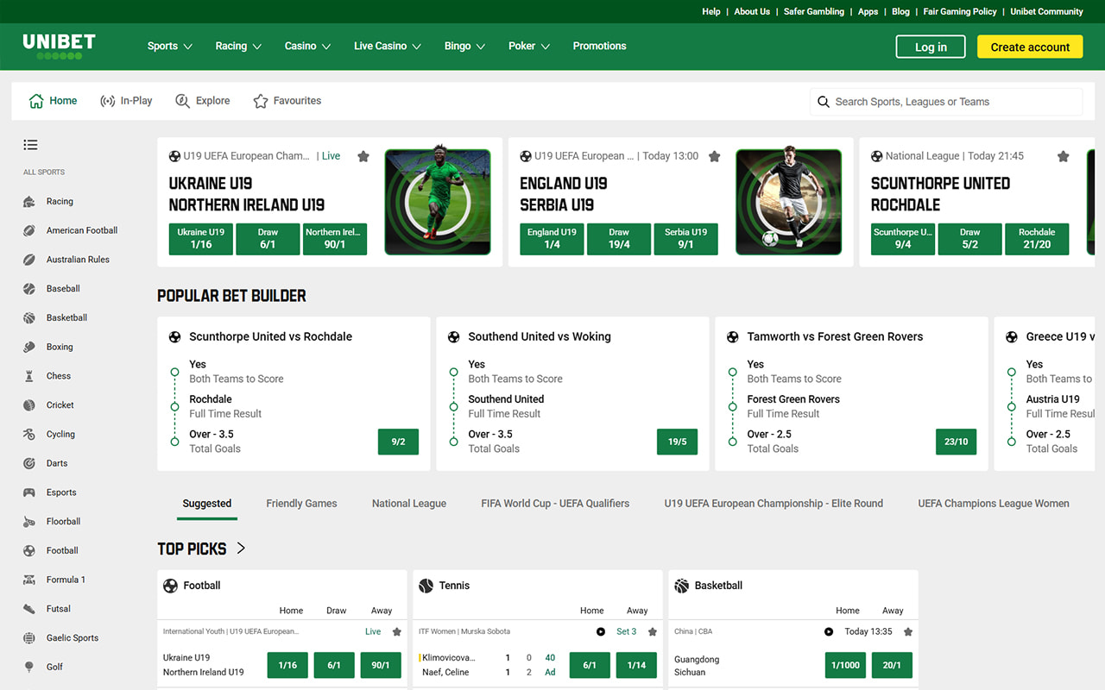Open FIFA World Cup - UEFA Qualifiers tab
The image size is (1105, 690).
click(555, 504)
